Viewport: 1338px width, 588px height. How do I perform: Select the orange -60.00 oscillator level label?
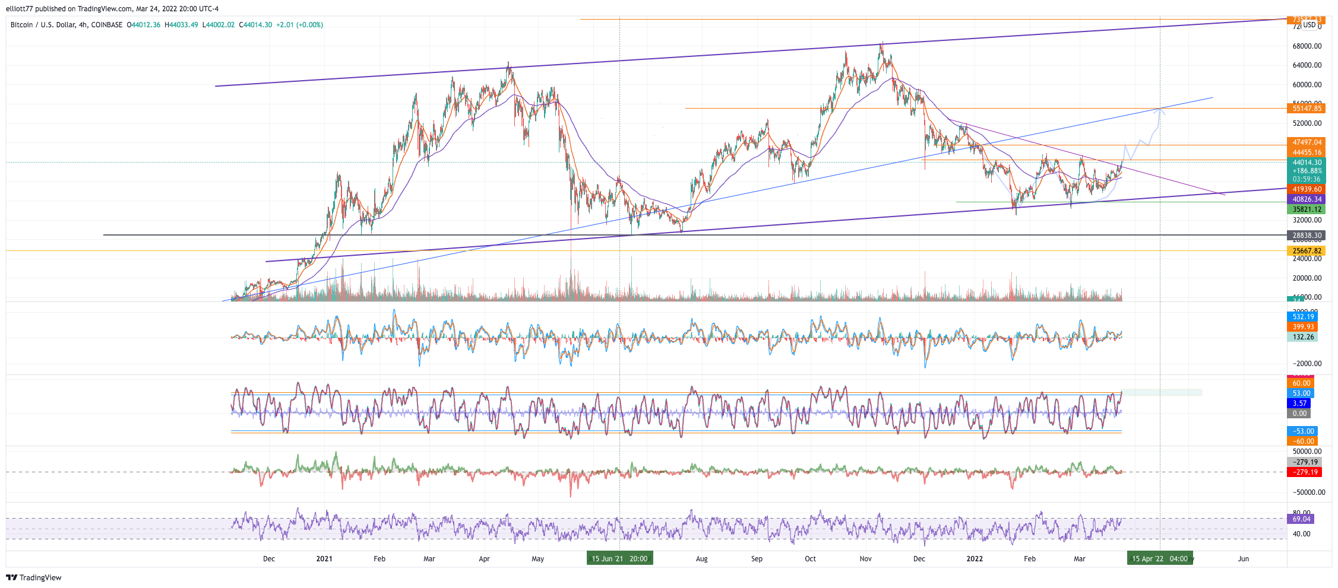pyautogui.click(x=1302, y=441)
